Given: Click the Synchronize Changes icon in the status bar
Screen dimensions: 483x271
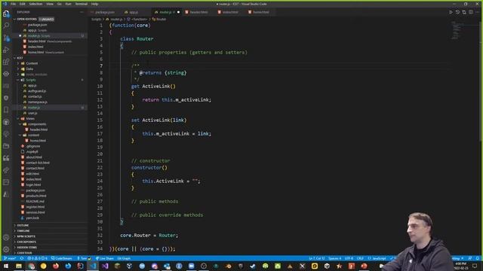Looking at the screenshot, I should click(x=22, y=258).
